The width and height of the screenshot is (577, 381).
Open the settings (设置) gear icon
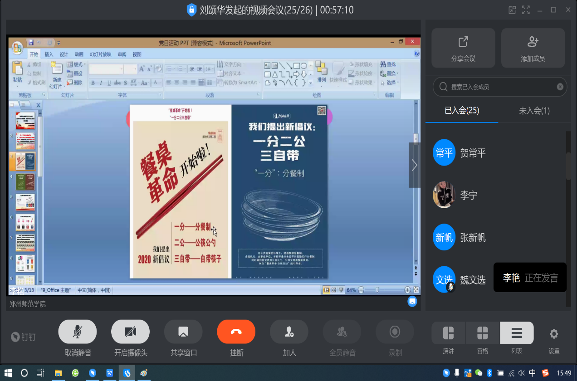[x=554, y=334]
